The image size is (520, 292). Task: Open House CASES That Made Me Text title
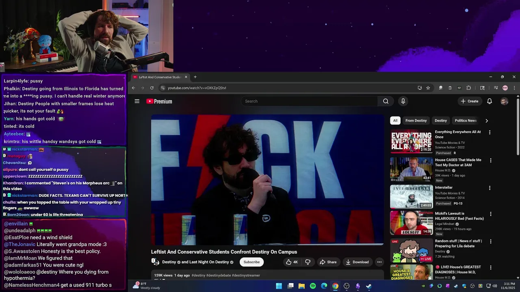pos(458,162)
